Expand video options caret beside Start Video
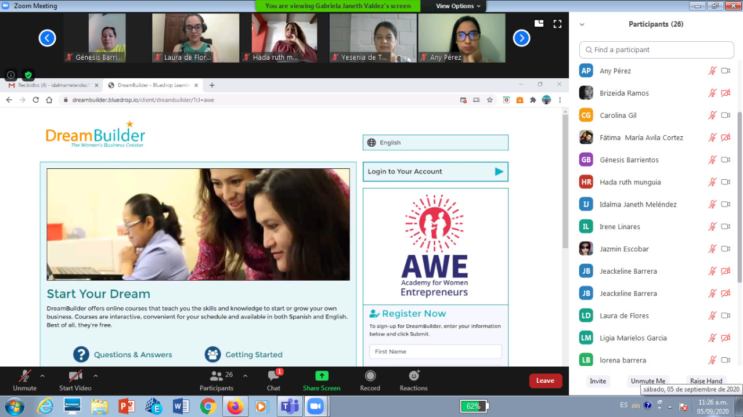The height and width of the screenshot is (417, 743). coord(96,376)
